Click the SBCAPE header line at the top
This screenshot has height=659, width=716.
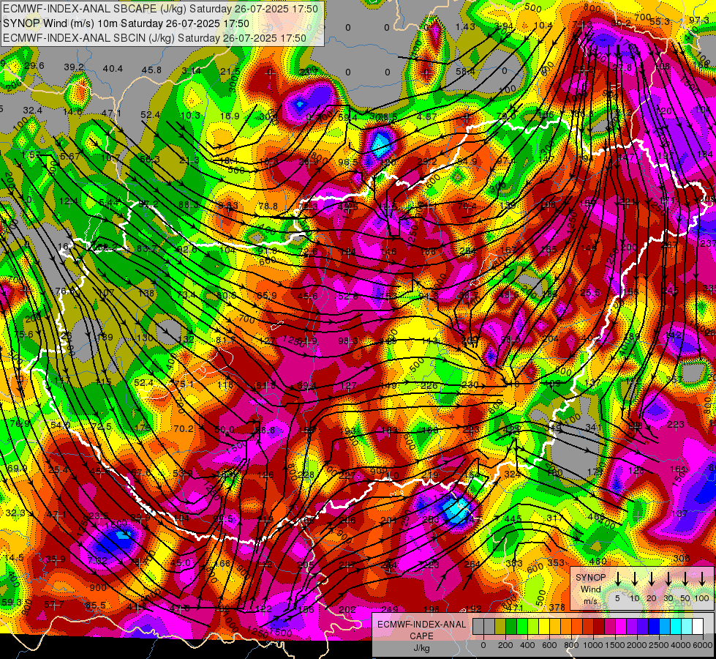(x=160, y=9)
